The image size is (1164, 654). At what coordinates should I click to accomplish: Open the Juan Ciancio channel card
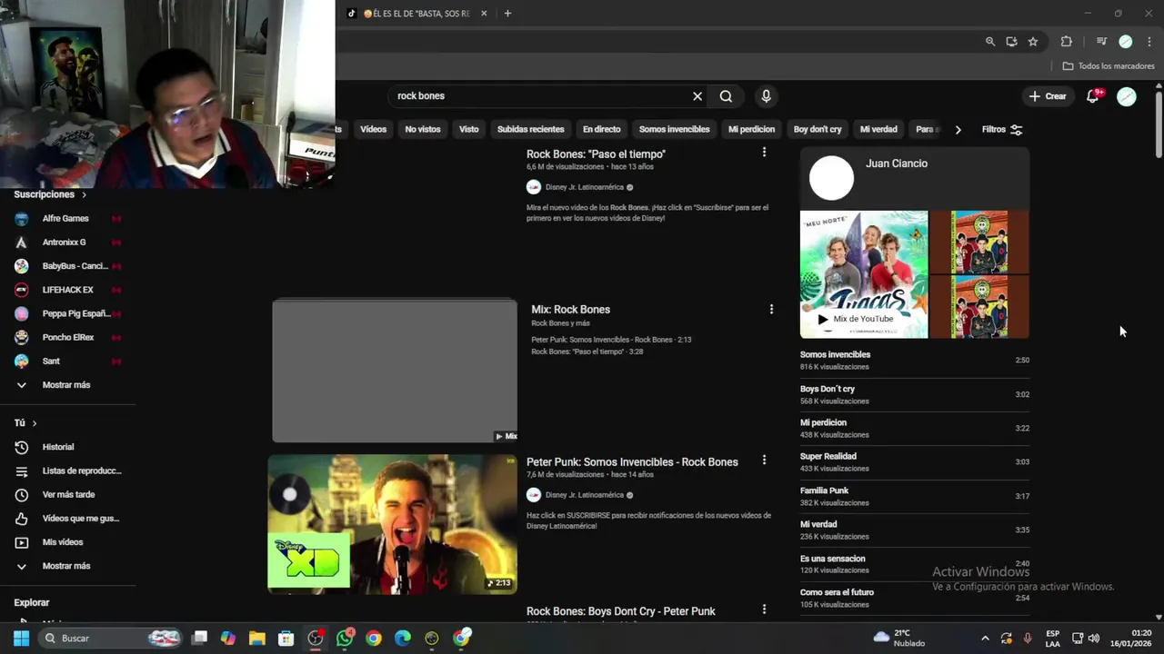pos(915,177)
